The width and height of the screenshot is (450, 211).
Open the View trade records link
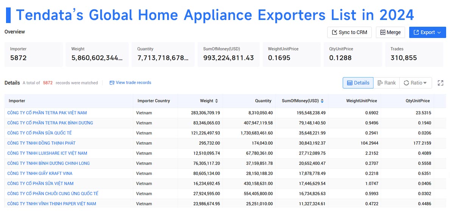click(130, 83)
